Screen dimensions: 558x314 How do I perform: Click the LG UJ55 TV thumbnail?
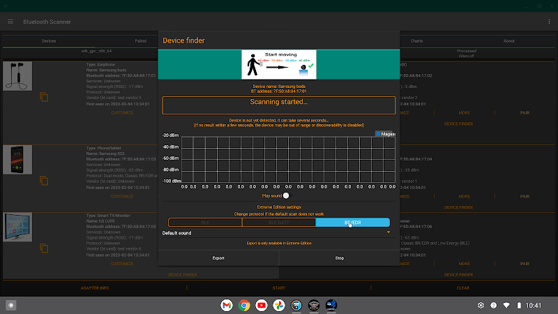coord(17,227)
